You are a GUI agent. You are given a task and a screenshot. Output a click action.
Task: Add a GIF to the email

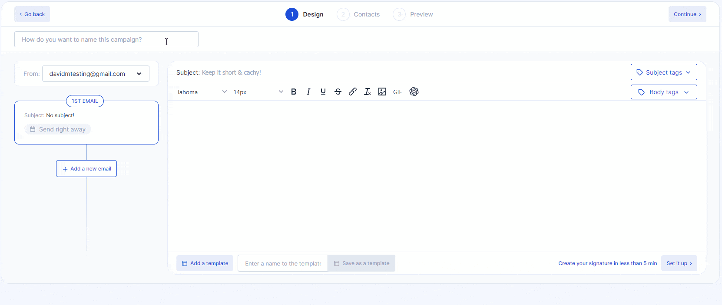coord(397,92)
